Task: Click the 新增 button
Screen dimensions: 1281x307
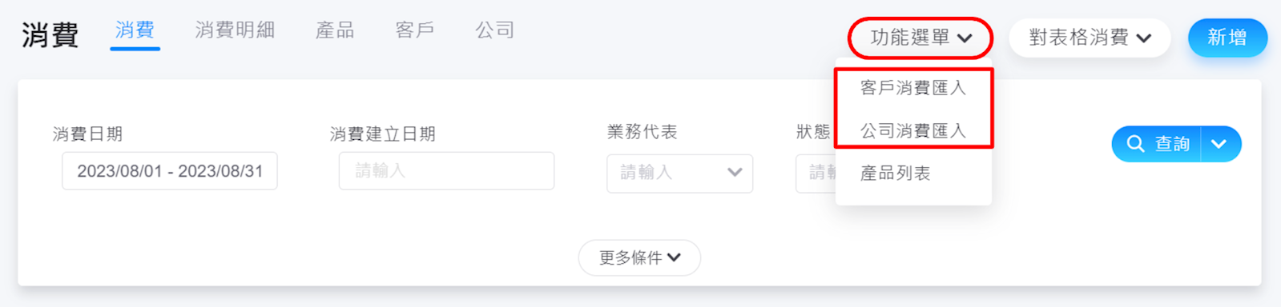Action: pos(1227,38)
